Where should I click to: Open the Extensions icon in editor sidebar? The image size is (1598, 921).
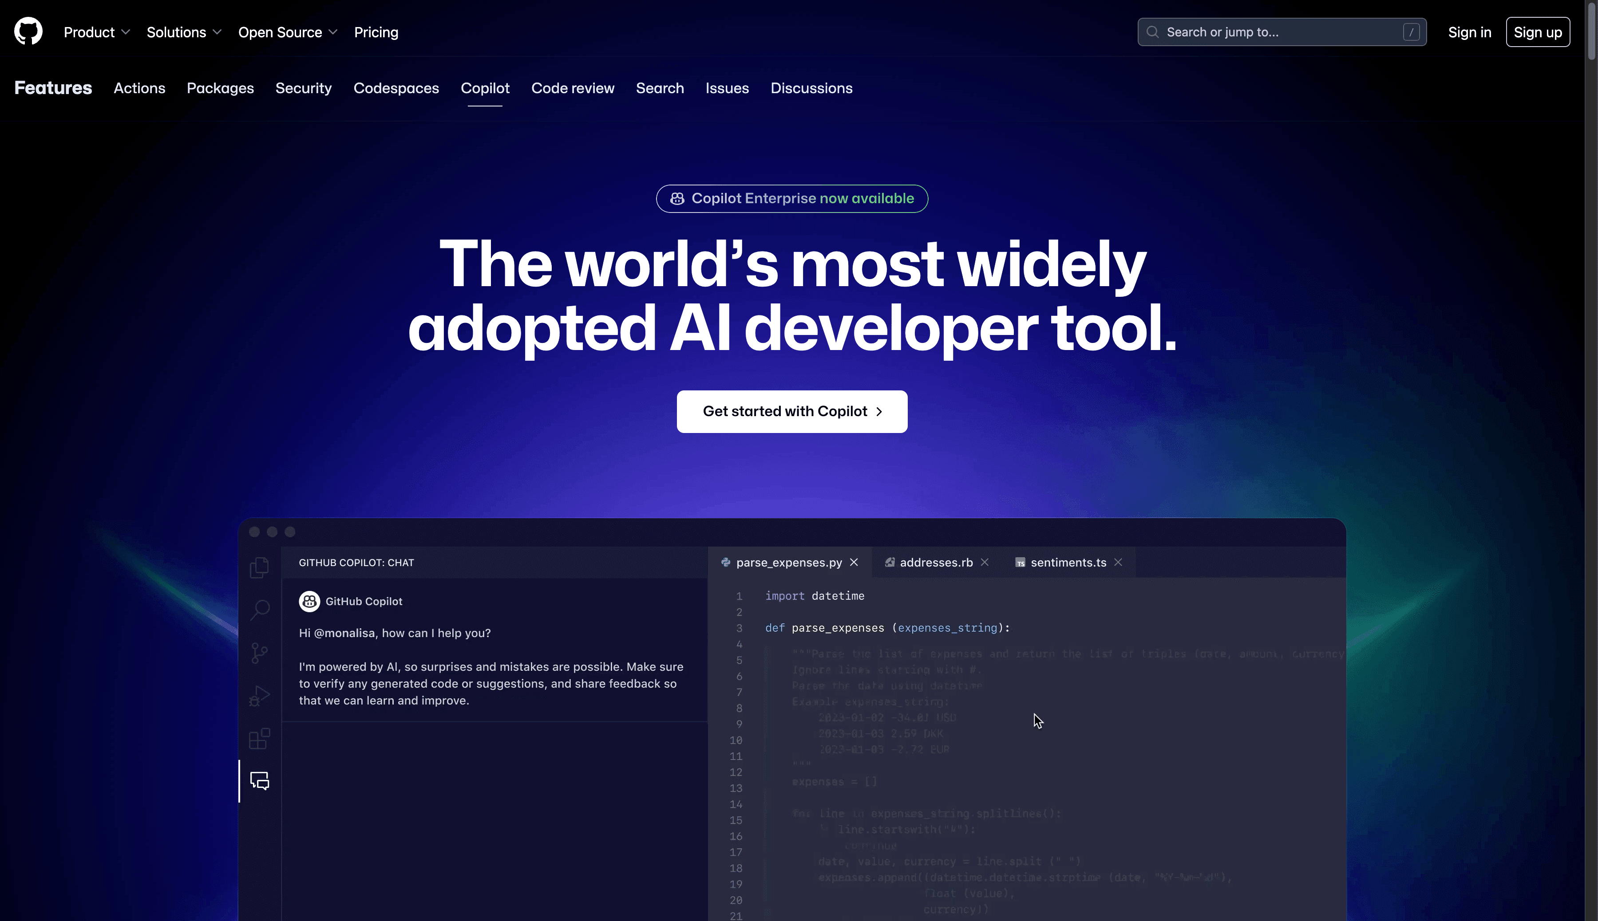(x=260, y=738)
